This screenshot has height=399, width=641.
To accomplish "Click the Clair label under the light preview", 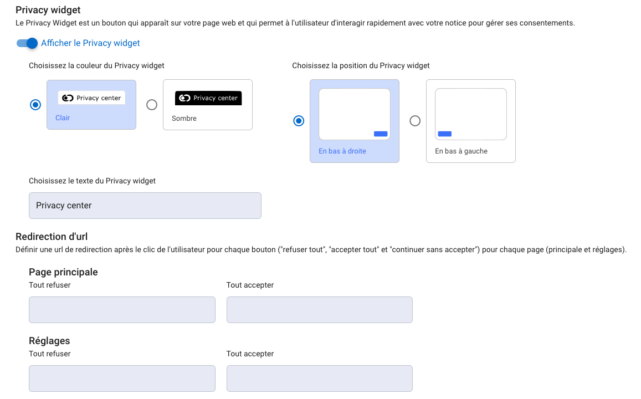I will [x=63, y=117].
